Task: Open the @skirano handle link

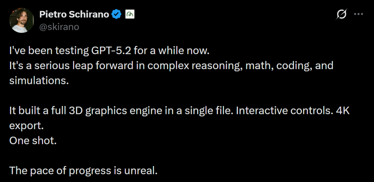Action: (59, 27)
